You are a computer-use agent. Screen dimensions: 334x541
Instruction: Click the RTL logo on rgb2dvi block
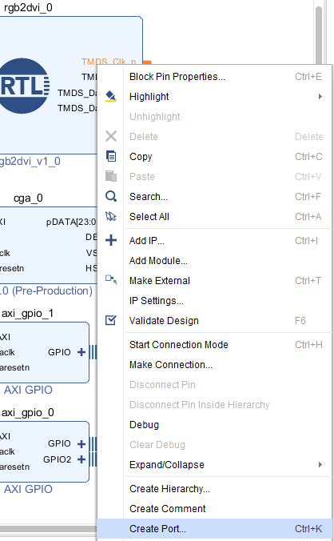(23, 86)
